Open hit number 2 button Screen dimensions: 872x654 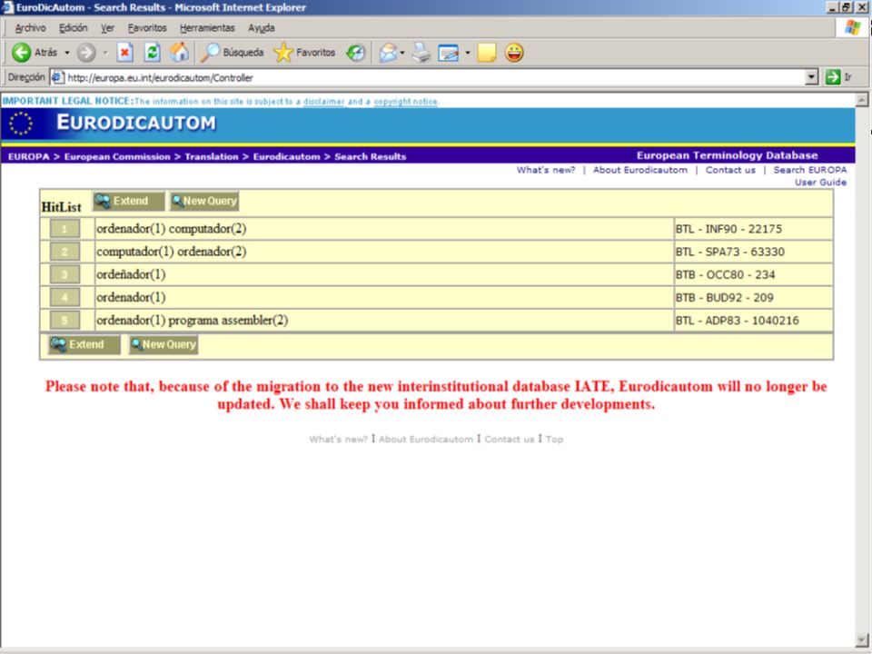coord(64,252)
